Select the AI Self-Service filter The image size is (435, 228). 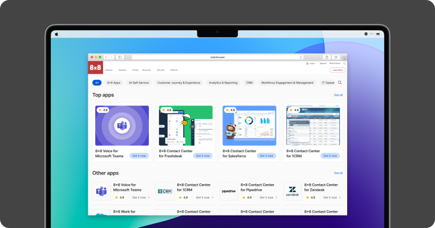tap(139, 83)
